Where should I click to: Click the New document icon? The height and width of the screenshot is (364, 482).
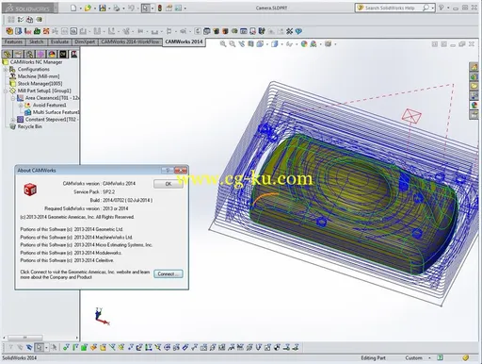(x=73, y=8)
